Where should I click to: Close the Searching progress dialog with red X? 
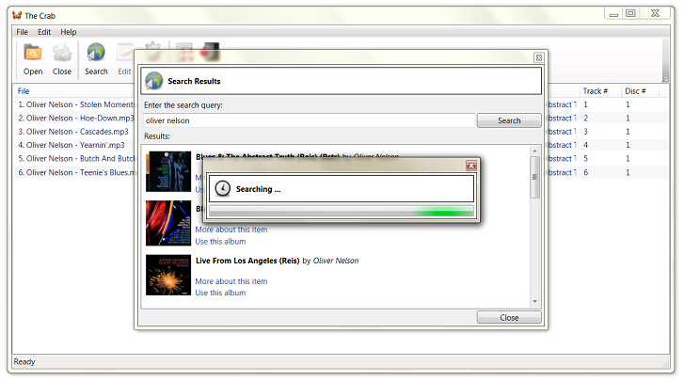[x=471, y=166]
